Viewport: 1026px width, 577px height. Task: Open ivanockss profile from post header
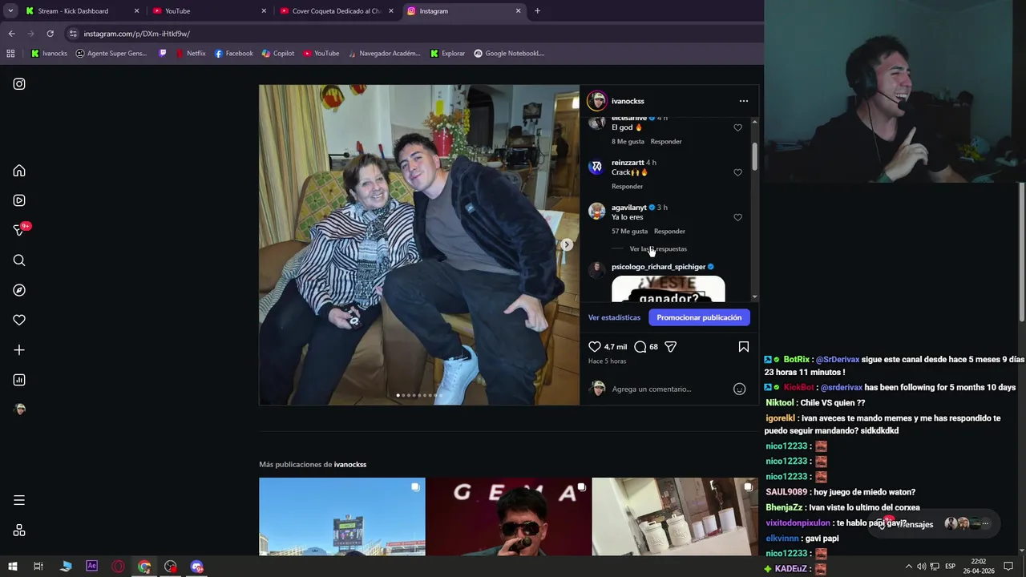pyautogui.click(x=628, y=102)
